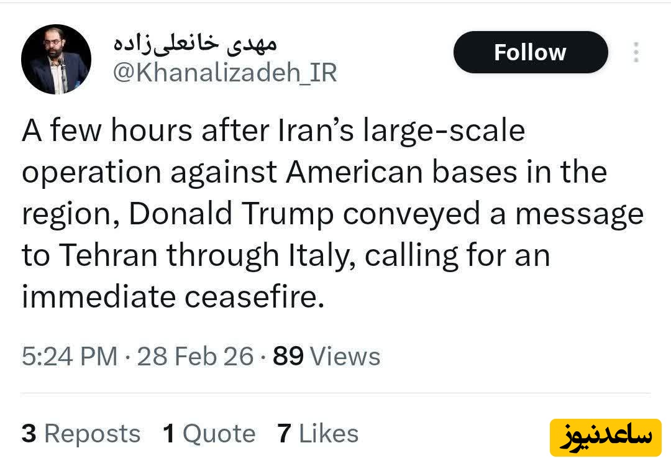This screenshot has width=671, height=466.
Task: Click the 89 Views count
Action: (326, 357)
